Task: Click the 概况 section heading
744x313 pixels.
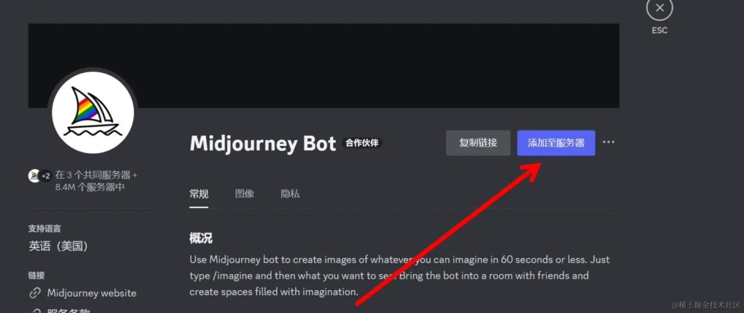Action: [x=201, y=238]
